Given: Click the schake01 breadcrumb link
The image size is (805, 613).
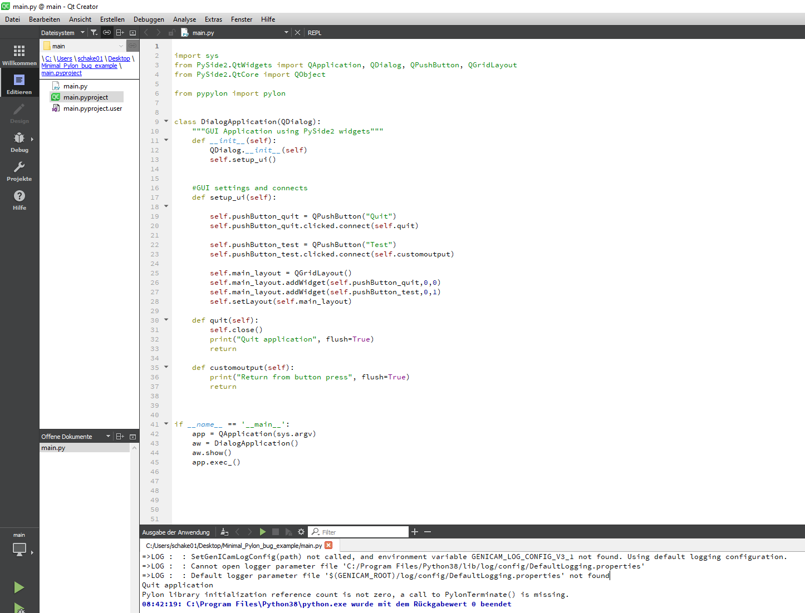Looking at the screenshot, I should click(x=90, y=58).
